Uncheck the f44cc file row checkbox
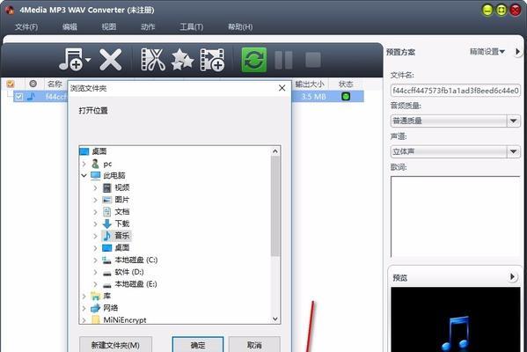The width and height of the screenshot is (527, 352). point(18,97)
